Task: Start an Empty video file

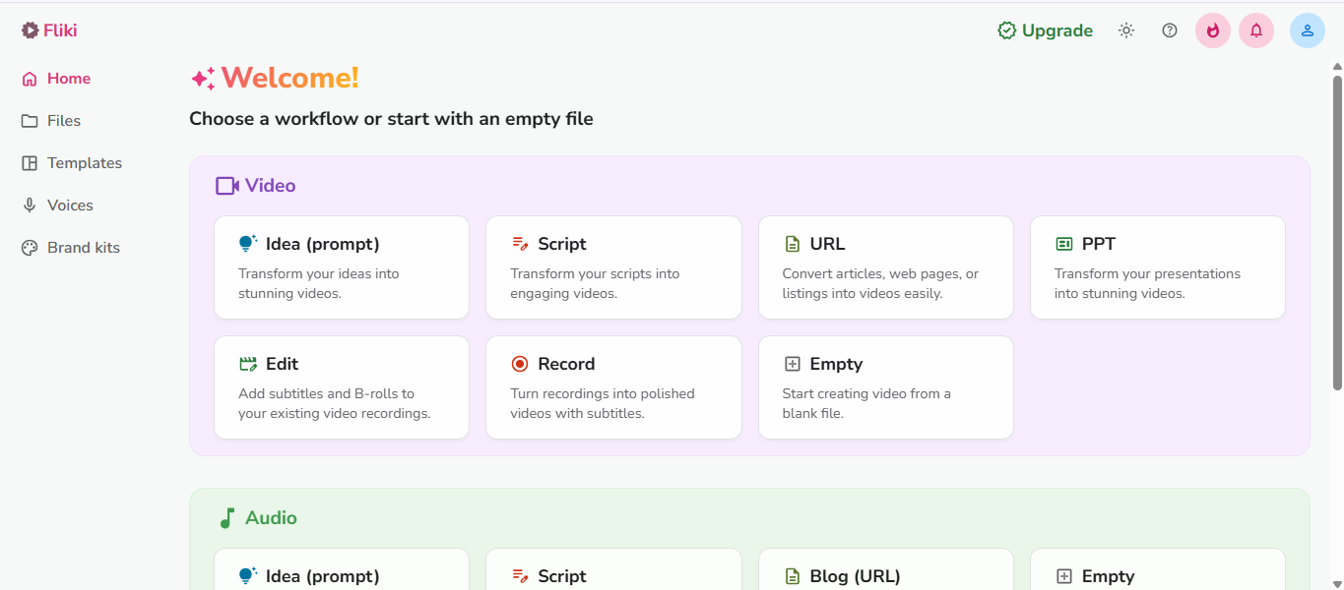Action: tap(885, 387)
